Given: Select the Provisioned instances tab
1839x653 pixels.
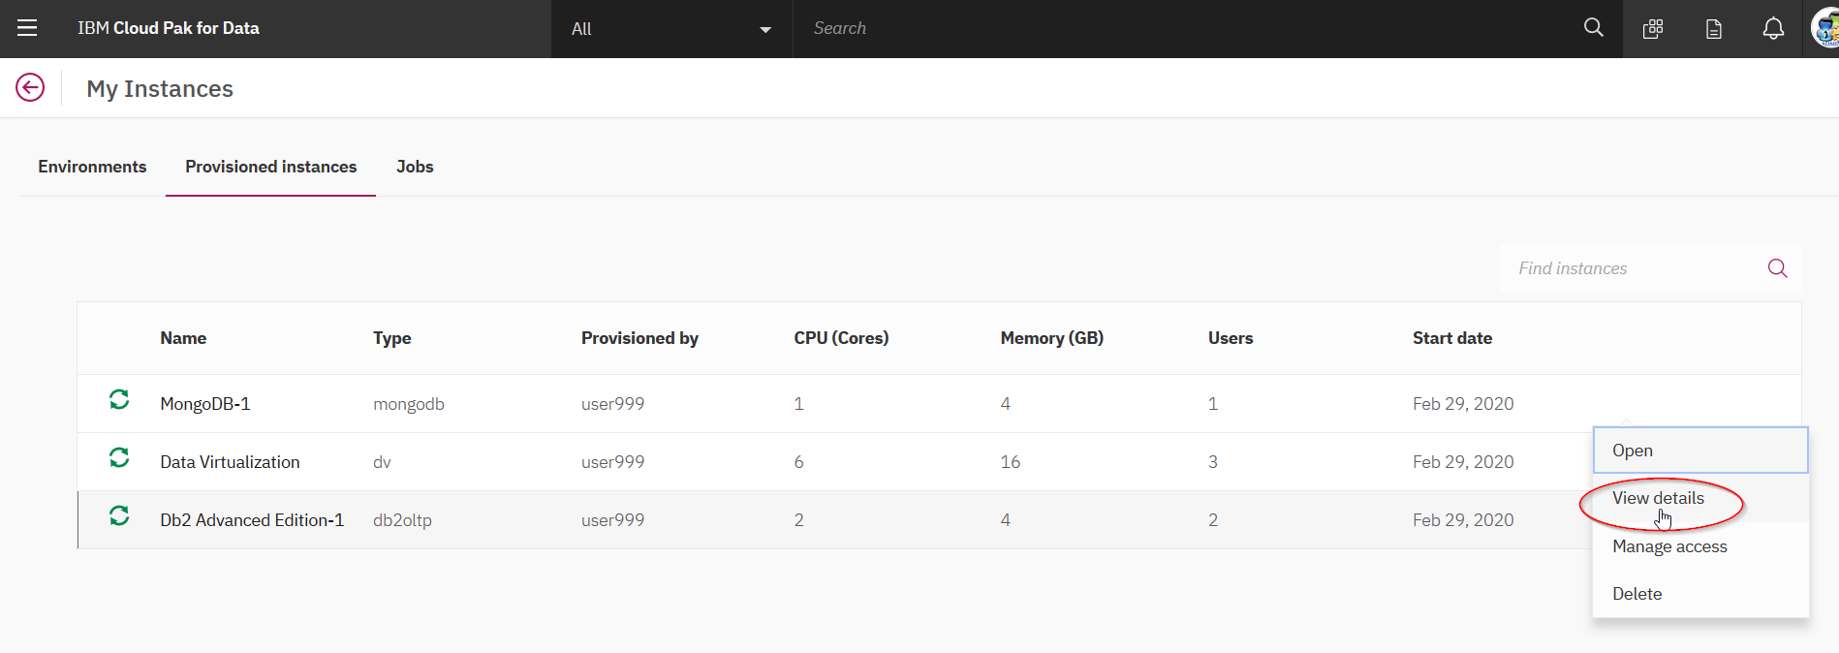Looking at the screenshot, I should [271, 167].
